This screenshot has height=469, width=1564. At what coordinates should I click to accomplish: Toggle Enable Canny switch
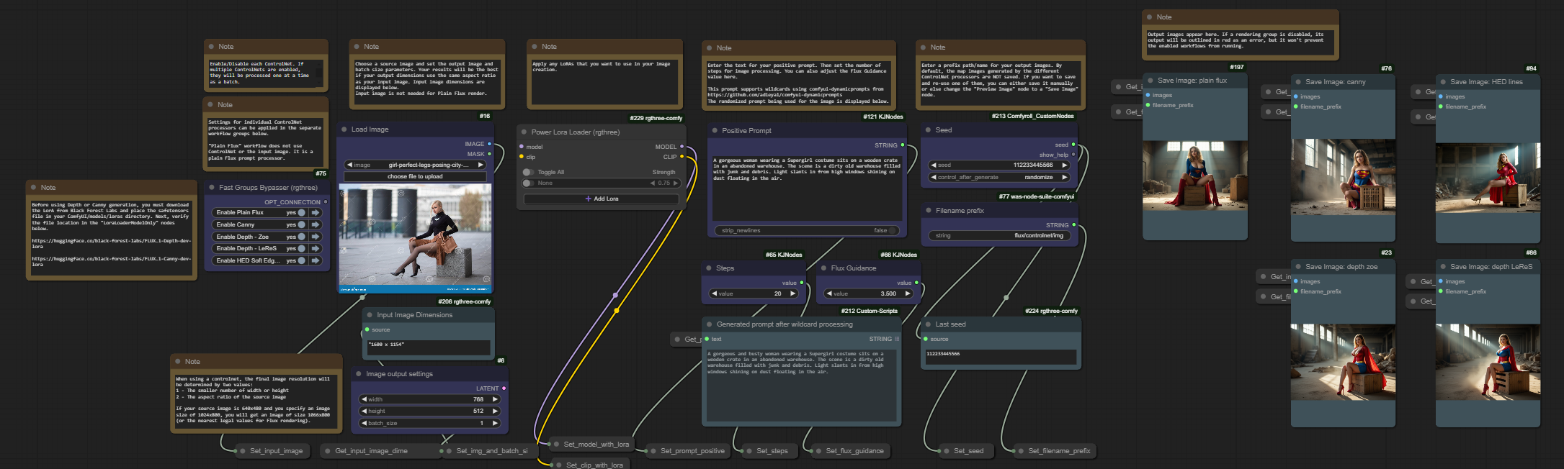tap(301, 224)
